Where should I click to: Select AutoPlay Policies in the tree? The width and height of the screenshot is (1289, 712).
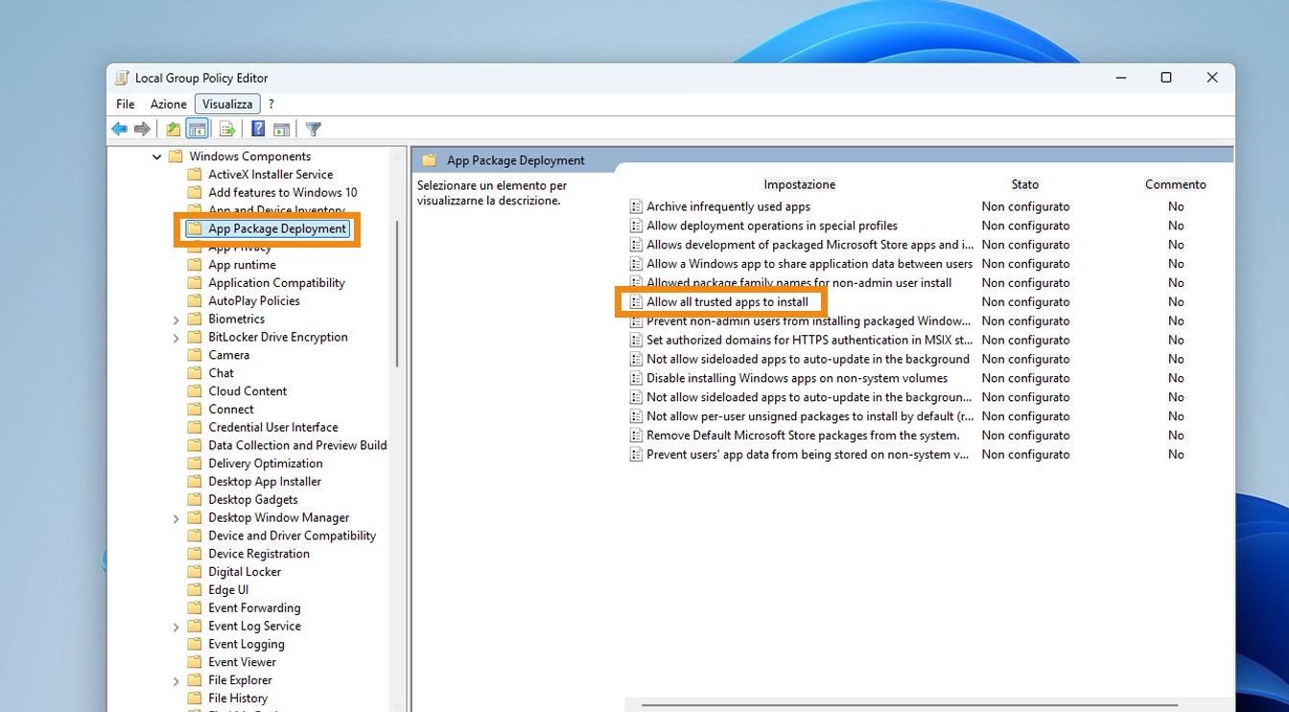point(254,301)
